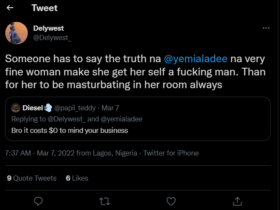Click Diesel's small avatar in quoted tweet
The width and height of the screenshot is (280, 210).
point(15,107)
